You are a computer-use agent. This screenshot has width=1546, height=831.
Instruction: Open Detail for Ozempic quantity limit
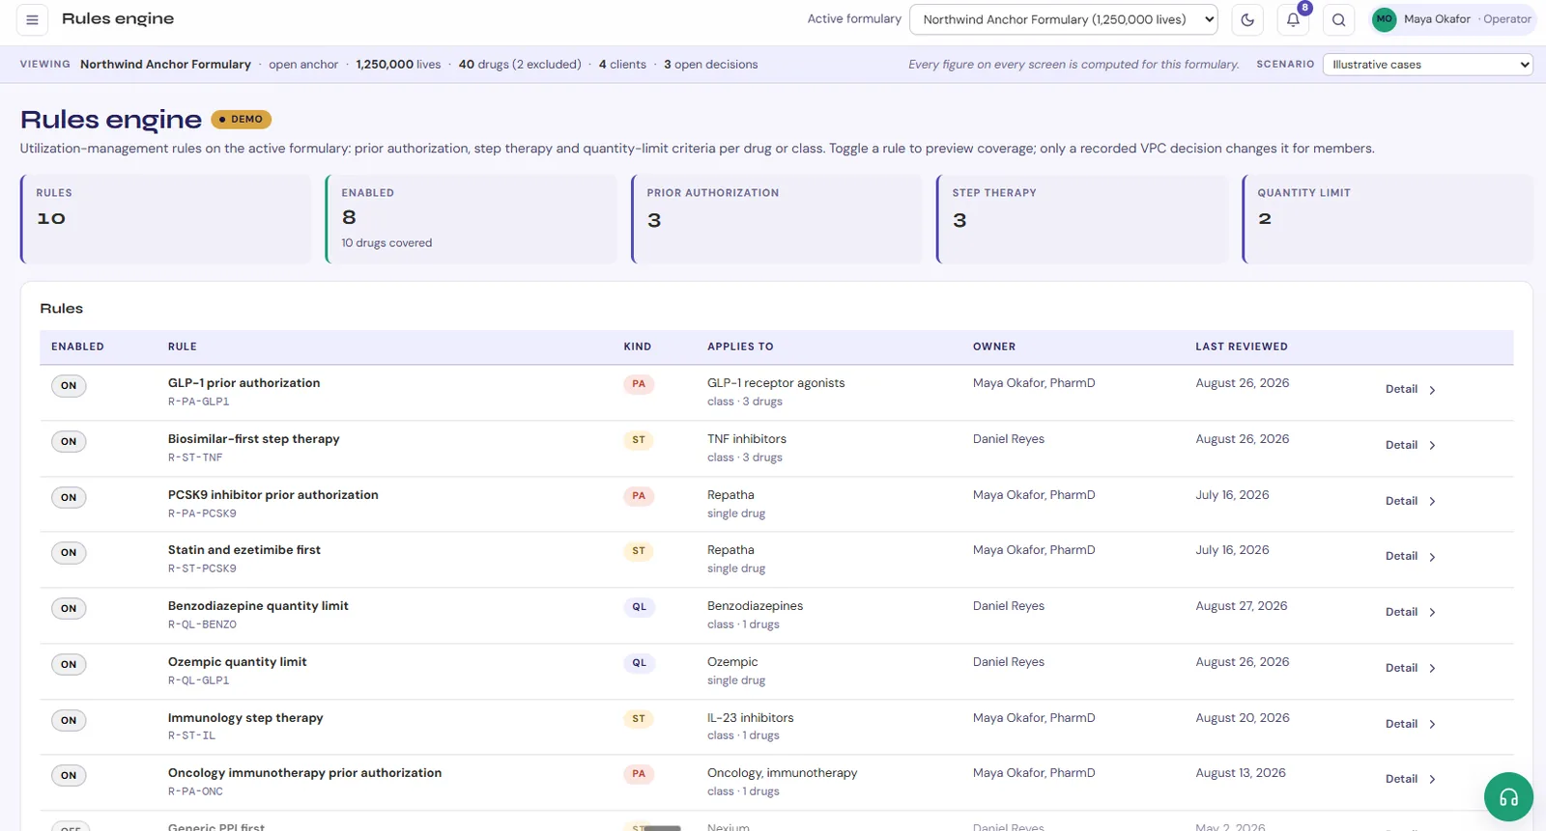[1411, 669]
